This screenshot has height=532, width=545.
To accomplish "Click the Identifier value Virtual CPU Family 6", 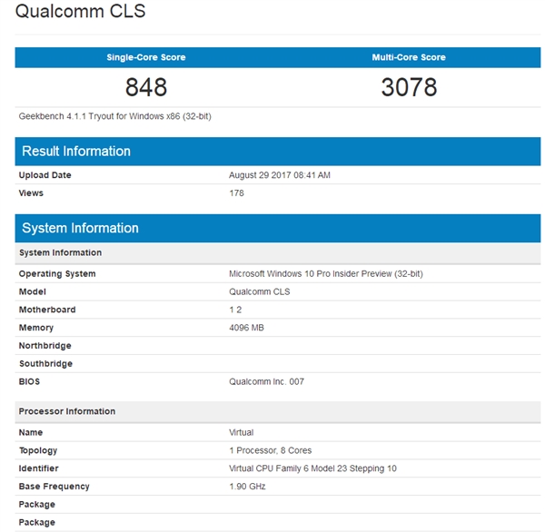I will pos(312,468).
